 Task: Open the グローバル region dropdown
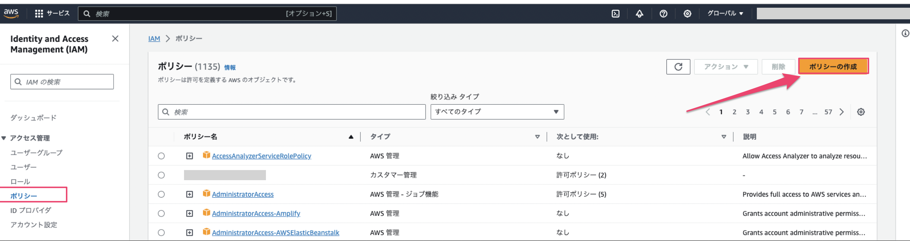tap(725, 13)
